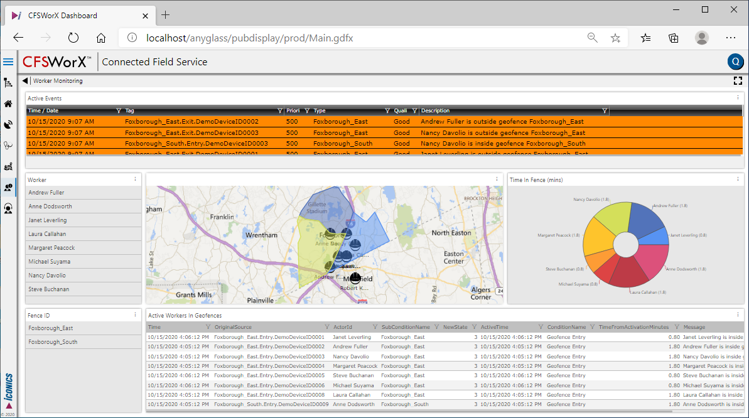The height and width of the screenshot is (418, 749).
Task: Open the user profile Q avatar
Action: 735,62
